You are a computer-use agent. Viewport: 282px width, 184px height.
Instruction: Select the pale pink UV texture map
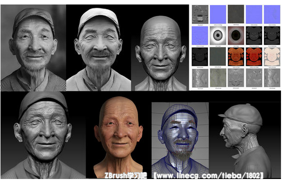tap(272, 57)
